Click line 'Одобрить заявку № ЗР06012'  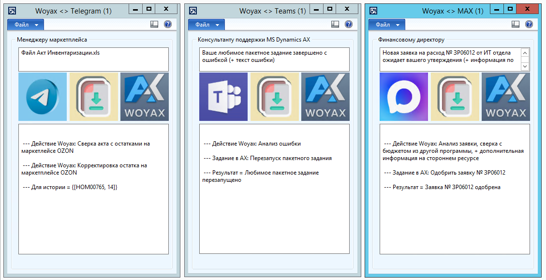[x=444, y=173]
